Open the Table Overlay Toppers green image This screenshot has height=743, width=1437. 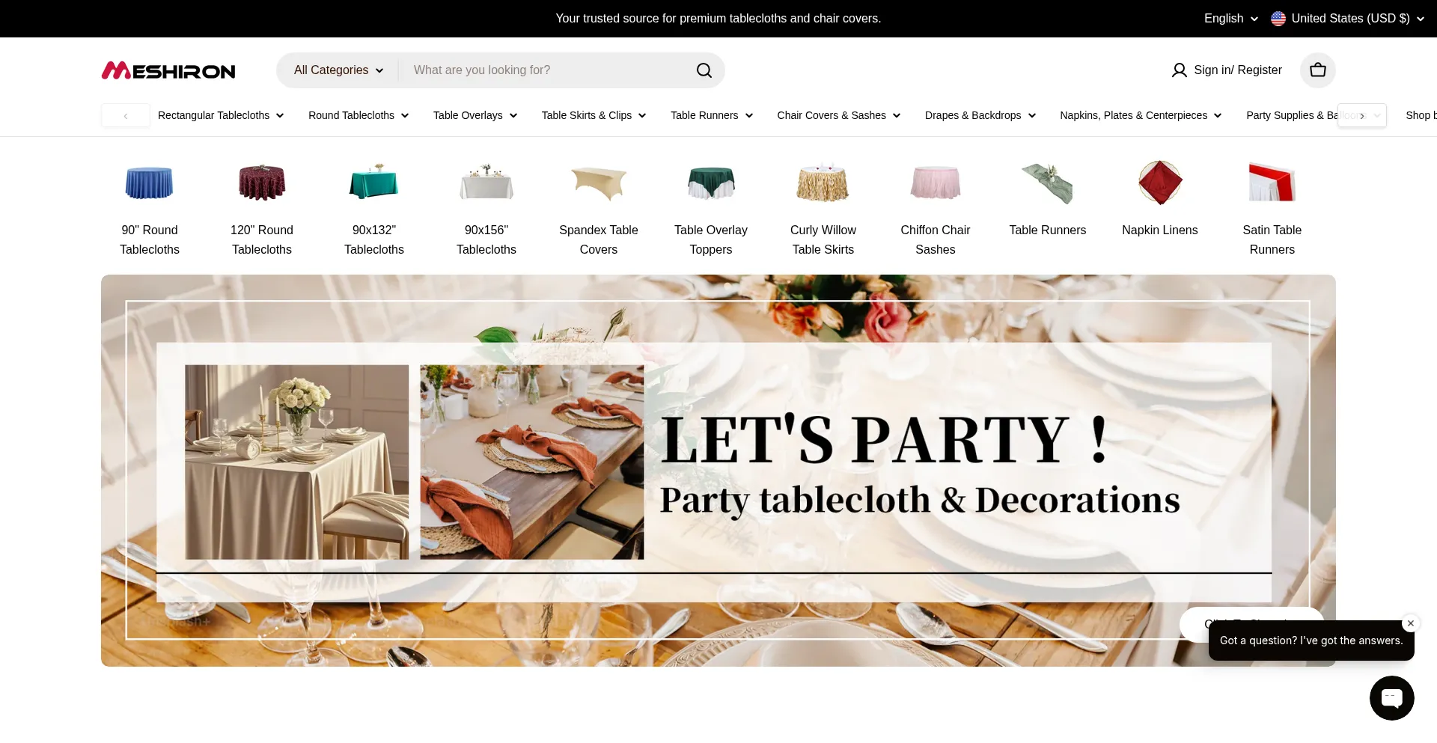pyautogui.click(x=711, y=183)
